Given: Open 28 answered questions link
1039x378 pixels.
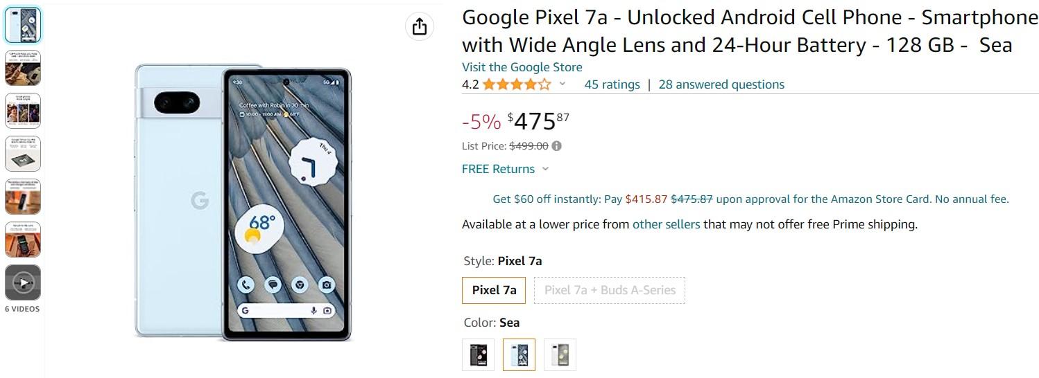Looking at the screenshot, I should pyautogui.click(x=721, y=84).
